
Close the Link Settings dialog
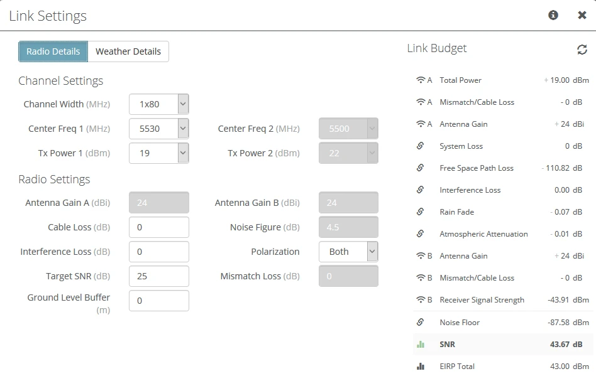tap(582, 15)
